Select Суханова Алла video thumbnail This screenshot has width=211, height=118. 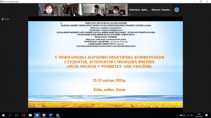tap(94, 10)
